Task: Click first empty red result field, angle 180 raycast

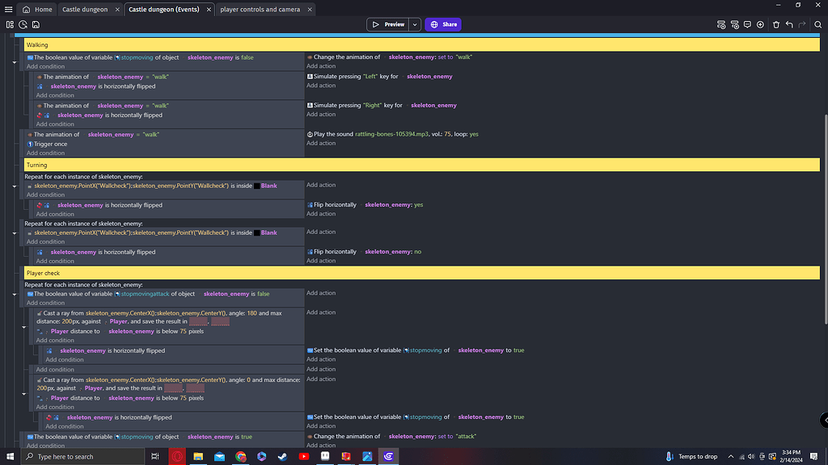Action: point(199,321)
